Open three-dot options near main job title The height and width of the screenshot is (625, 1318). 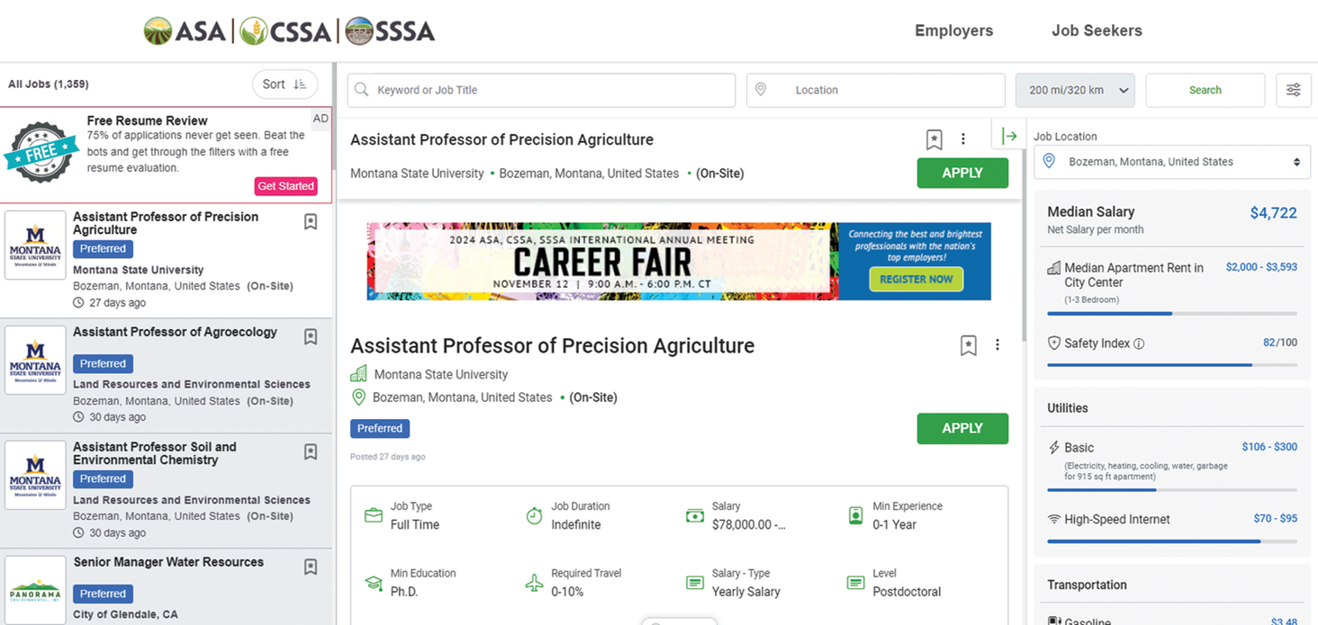(x=998, y=344)
